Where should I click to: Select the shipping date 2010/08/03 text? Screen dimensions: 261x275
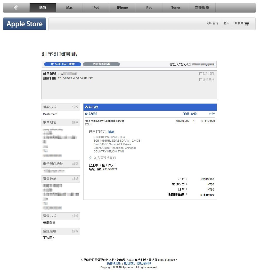click(x=110, y=169)
